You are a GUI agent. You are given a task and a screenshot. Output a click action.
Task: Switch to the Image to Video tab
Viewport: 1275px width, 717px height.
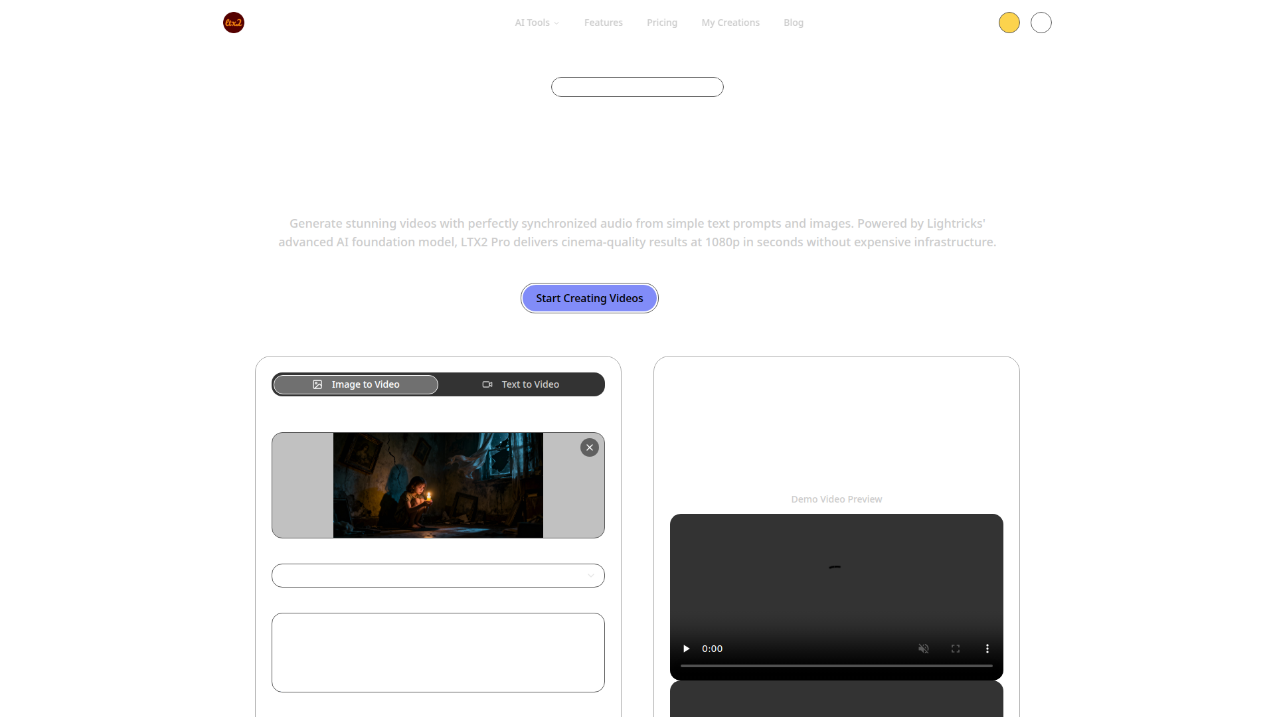pyautogui.click(x=356, y=384)
